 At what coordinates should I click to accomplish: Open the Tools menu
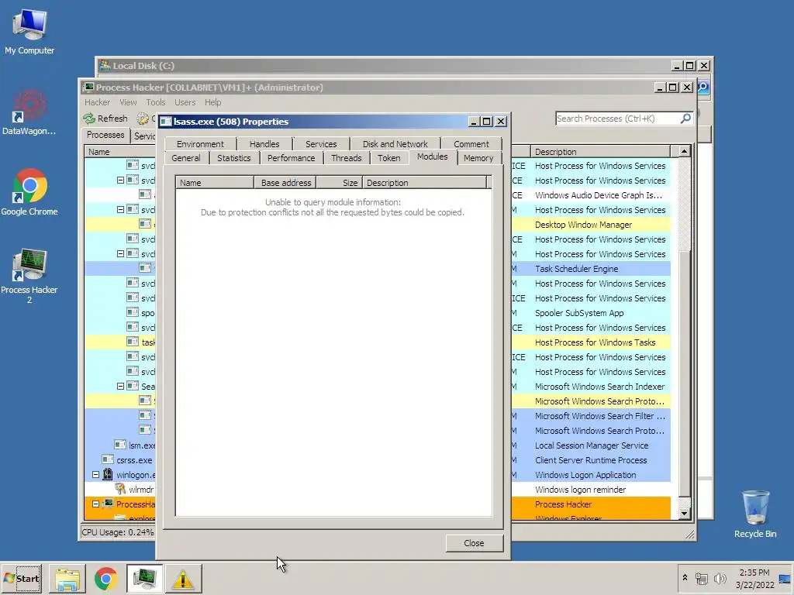155,102
